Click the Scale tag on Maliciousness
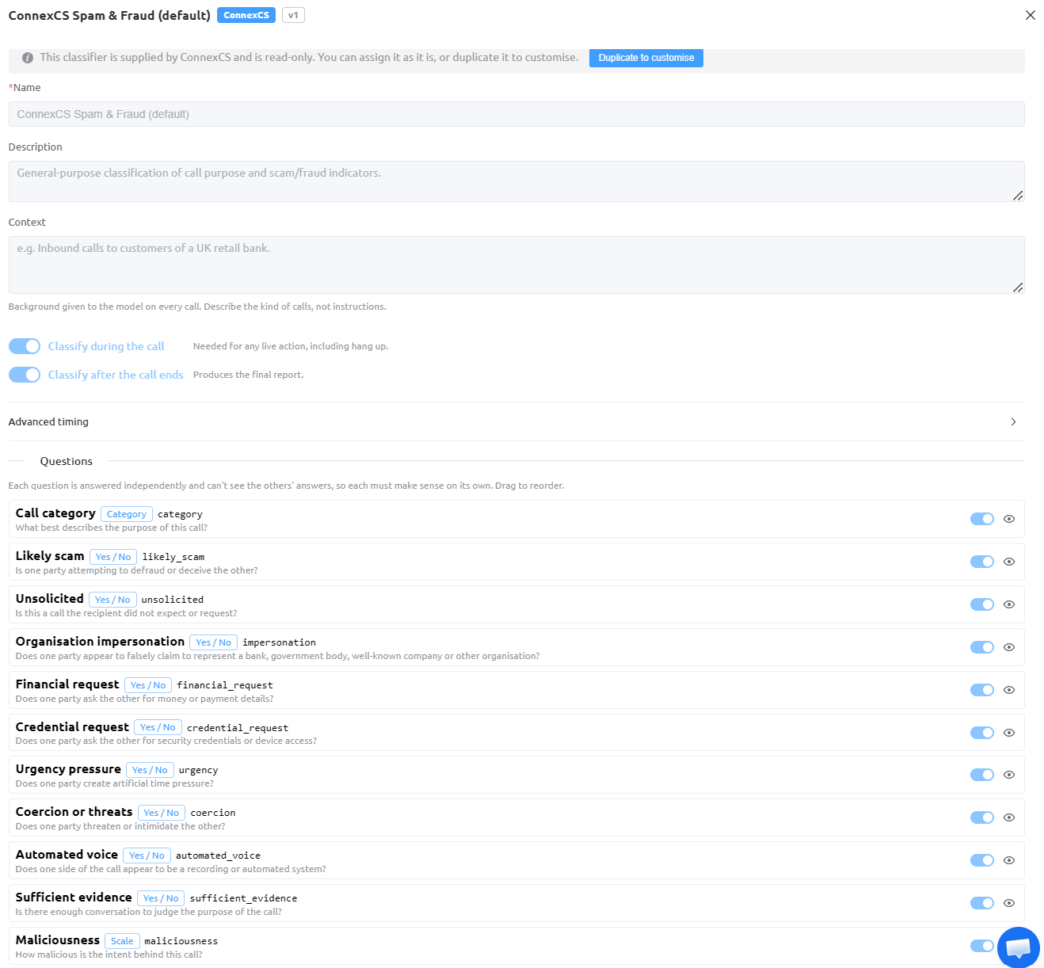1044x968 pixels. [122, 941]
